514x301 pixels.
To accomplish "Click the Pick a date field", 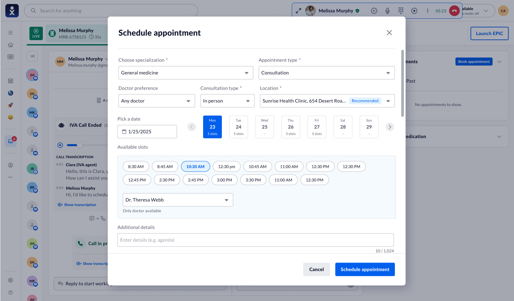I will pos(147,132).
